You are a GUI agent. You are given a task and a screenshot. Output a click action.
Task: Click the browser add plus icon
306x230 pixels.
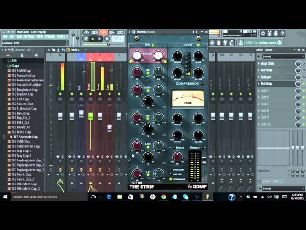coord(8,55)
